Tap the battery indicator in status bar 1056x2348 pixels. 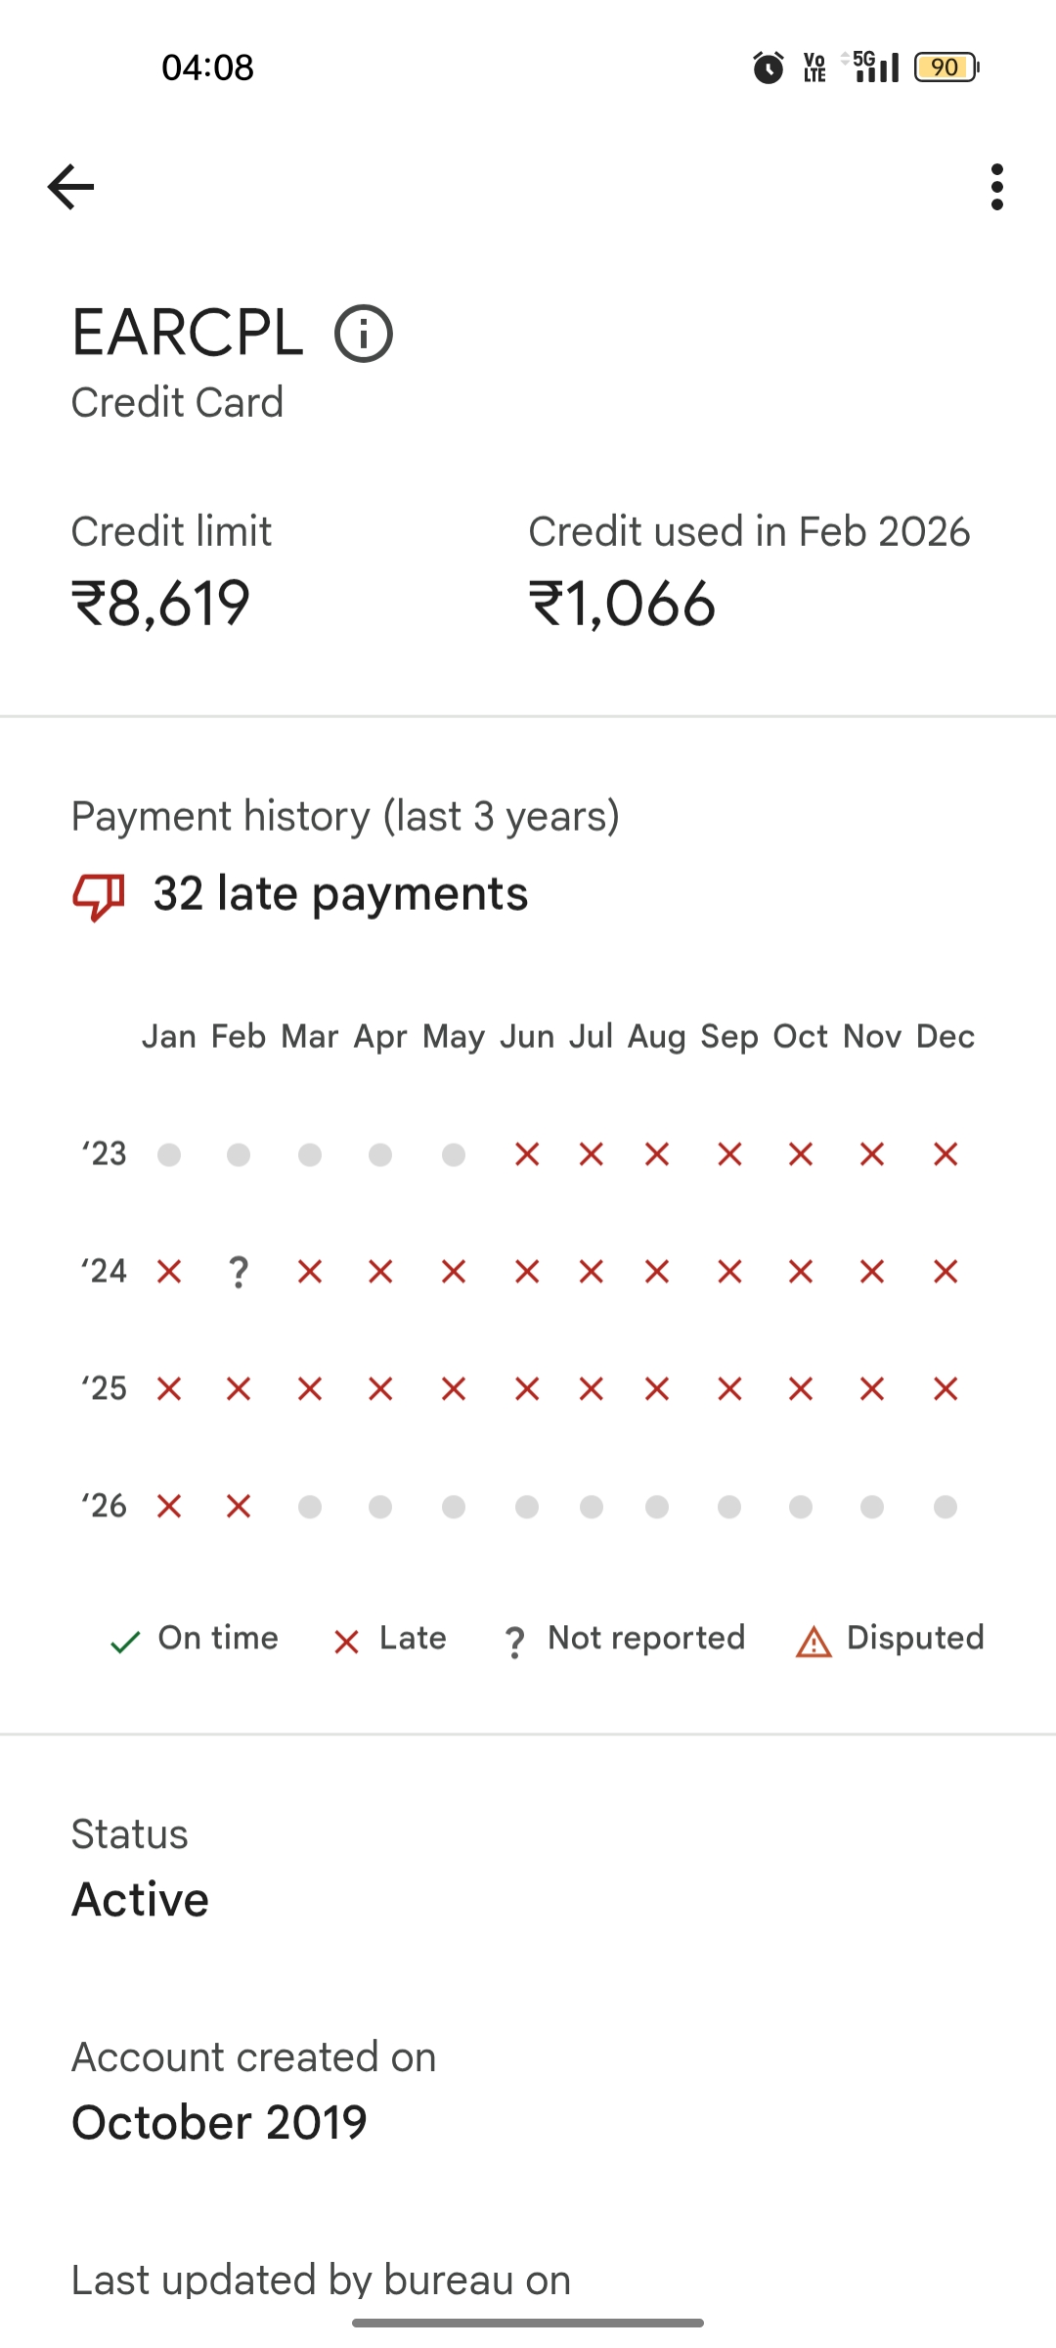(946, 68)
